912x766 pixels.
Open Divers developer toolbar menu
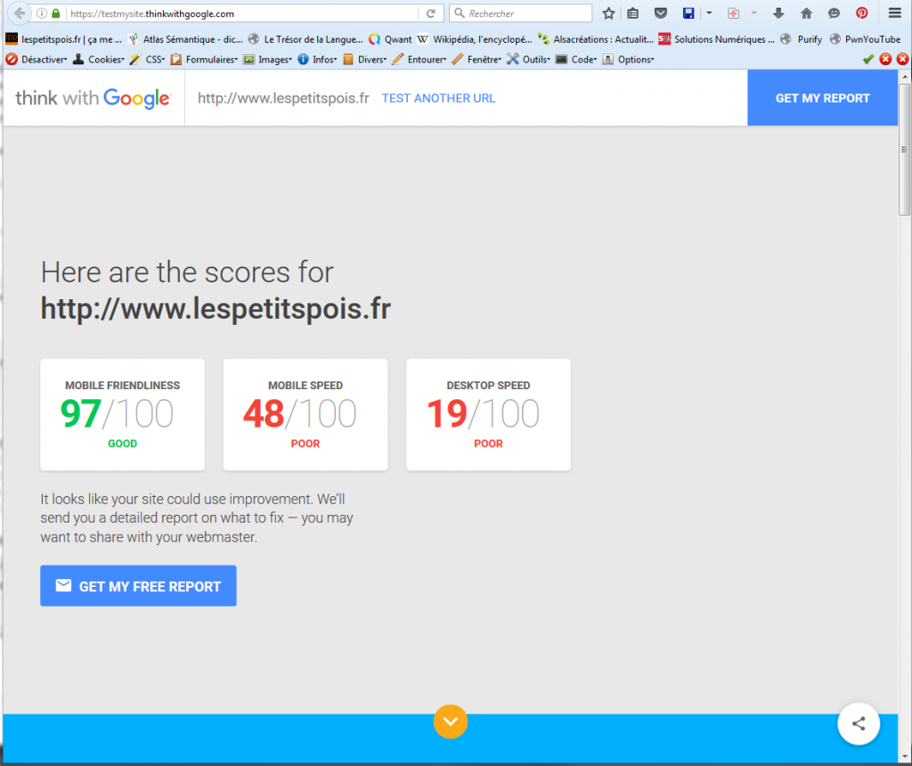[x=365, y=60]
